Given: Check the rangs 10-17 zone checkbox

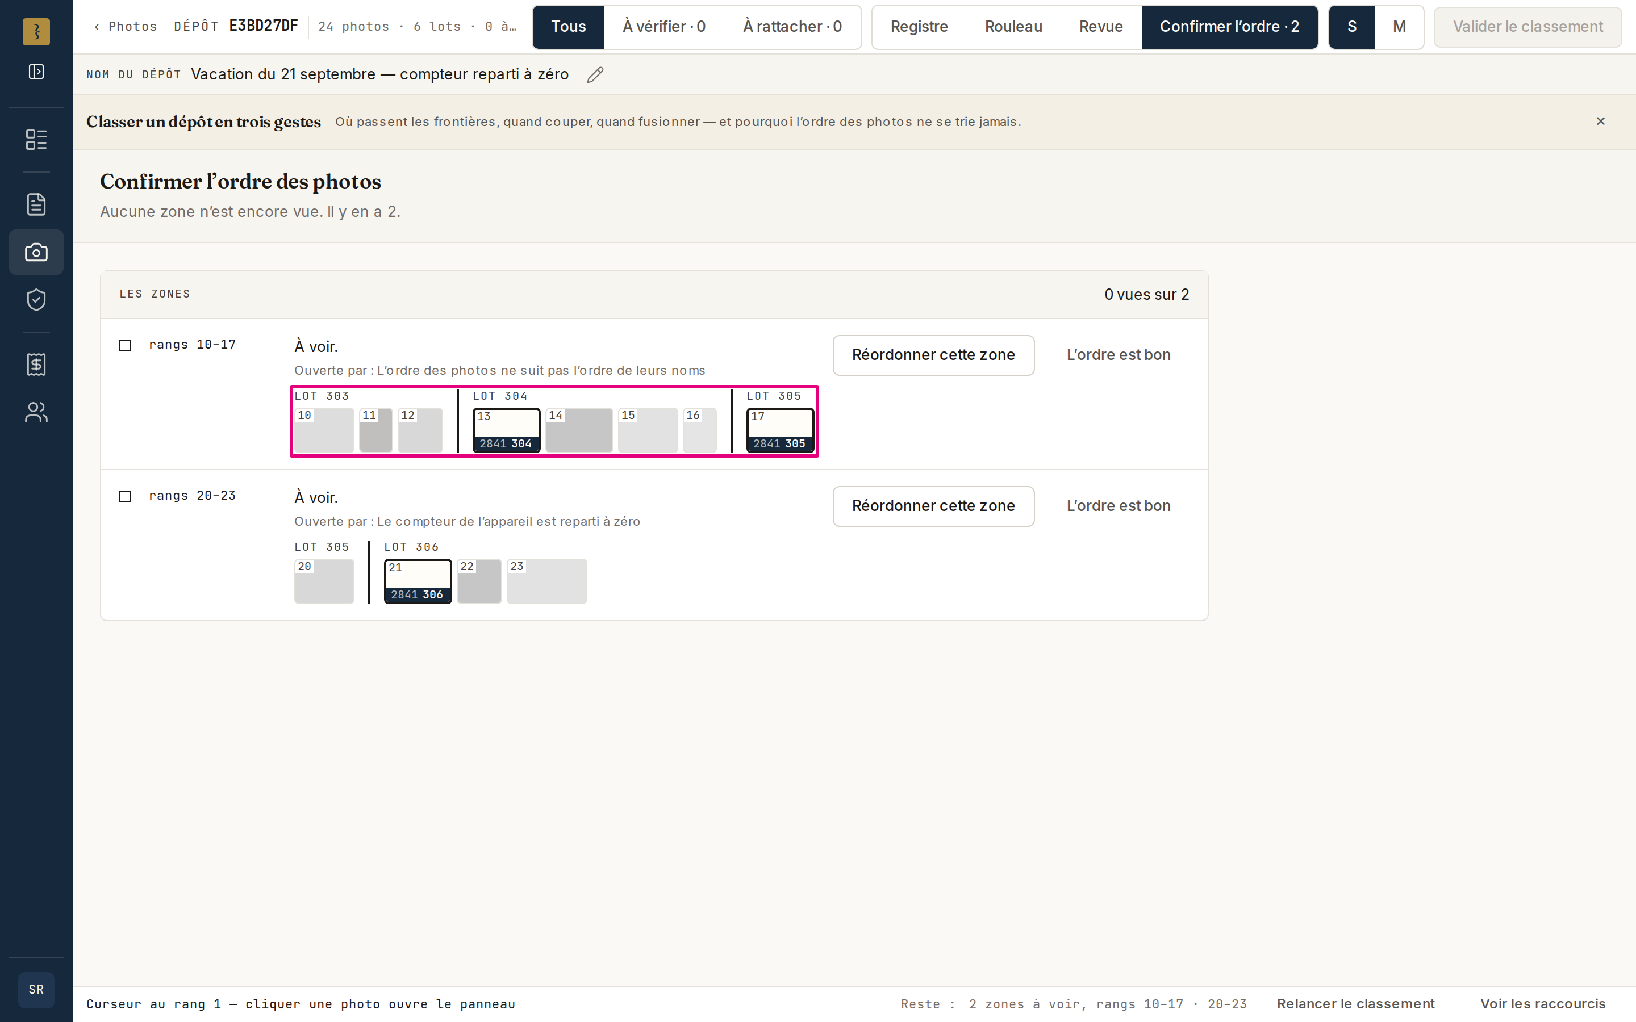Looking at the screenshot, I should [125, 345].
